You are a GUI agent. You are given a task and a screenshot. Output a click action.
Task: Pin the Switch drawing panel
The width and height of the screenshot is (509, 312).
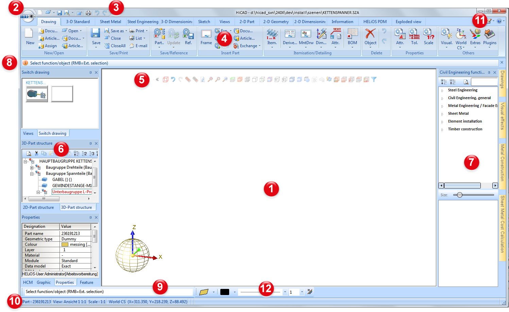(x=90, y=72)
